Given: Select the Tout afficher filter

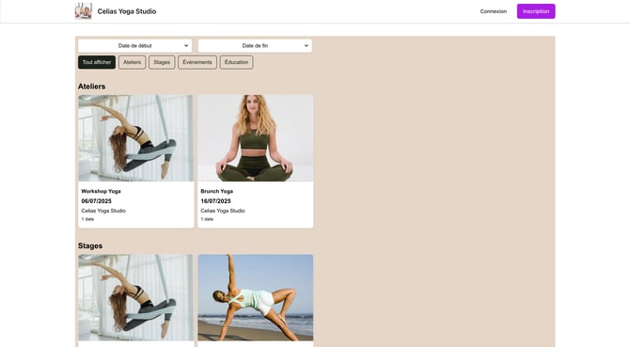Looking at the screenshot, I should (97, 62).
